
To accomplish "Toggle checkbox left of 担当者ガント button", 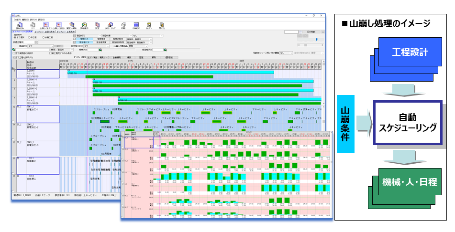I will (x=74, y=42).
